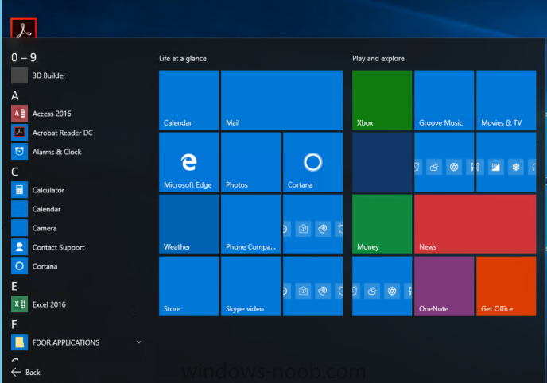The image size is (547, 383).
Task: Open the Phone Companion tile
Action: point(250,224)
